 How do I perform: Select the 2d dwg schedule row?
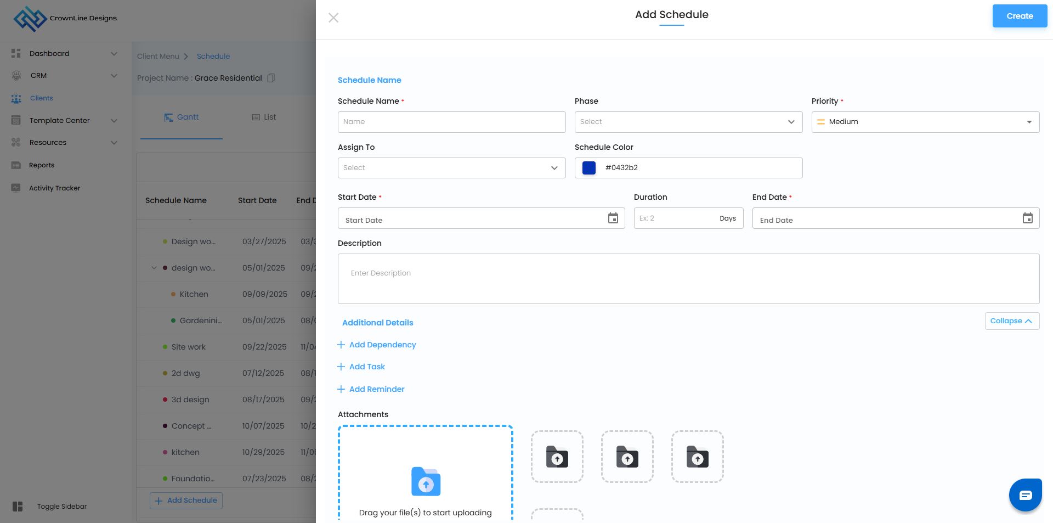pyautogui.click(x=226, y=373)
